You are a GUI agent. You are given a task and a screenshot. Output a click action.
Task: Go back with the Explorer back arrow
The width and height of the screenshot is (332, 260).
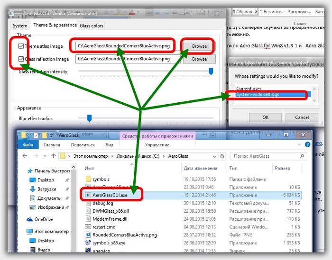[x=25, y=156]
